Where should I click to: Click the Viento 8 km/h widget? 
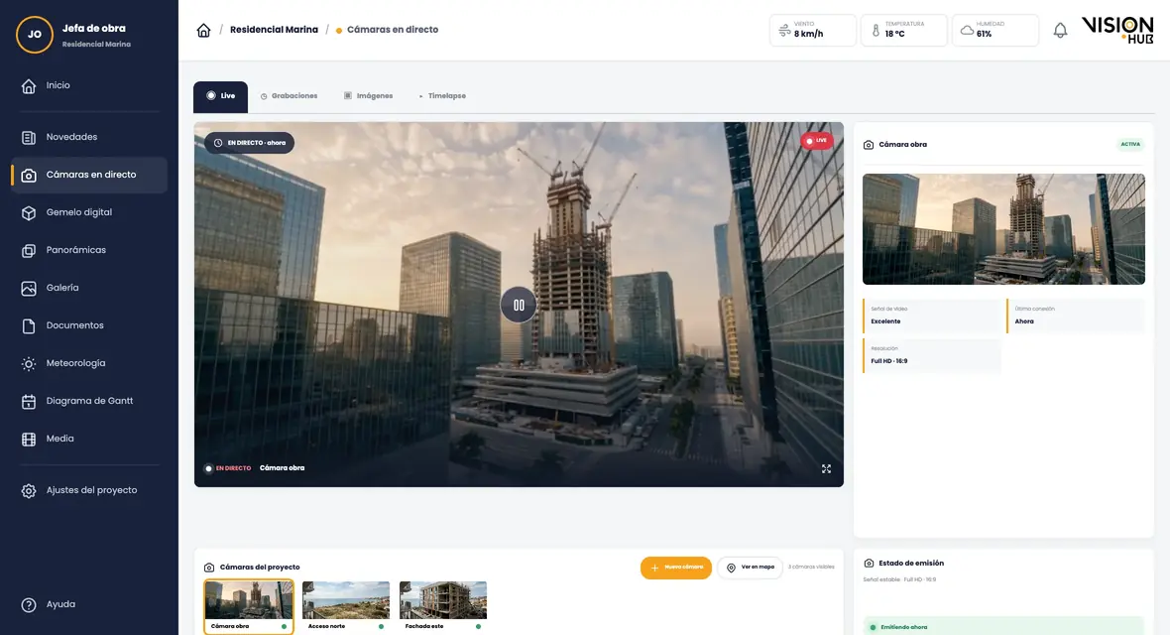click(813, 30)
